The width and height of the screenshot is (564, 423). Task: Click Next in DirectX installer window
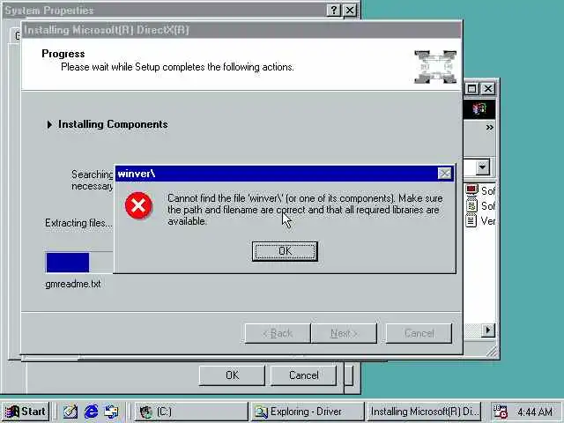click(x=344, y=333)
